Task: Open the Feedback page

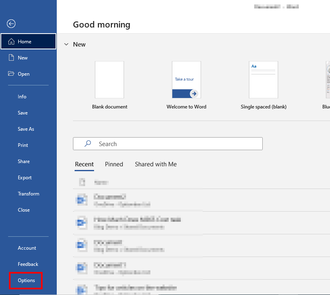Action: click(28, 264)
